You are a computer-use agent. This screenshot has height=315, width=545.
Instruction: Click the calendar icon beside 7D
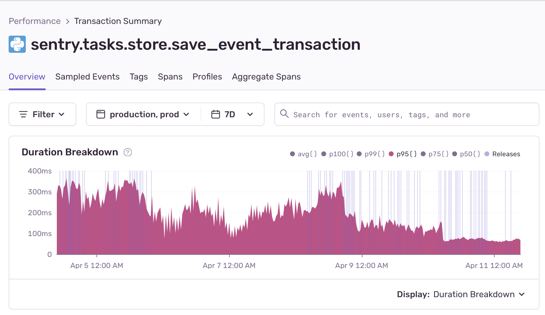pos(216,114)
